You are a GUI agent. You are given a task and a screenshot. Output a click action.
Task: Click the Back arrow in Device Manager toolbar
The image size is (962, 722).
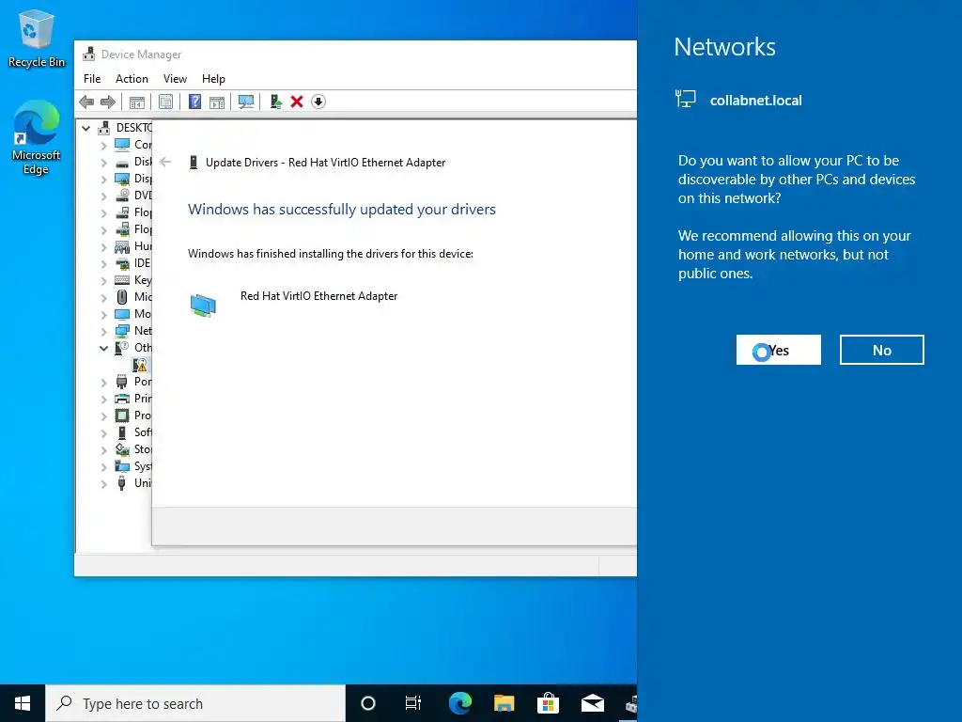[x=86, y=102]
